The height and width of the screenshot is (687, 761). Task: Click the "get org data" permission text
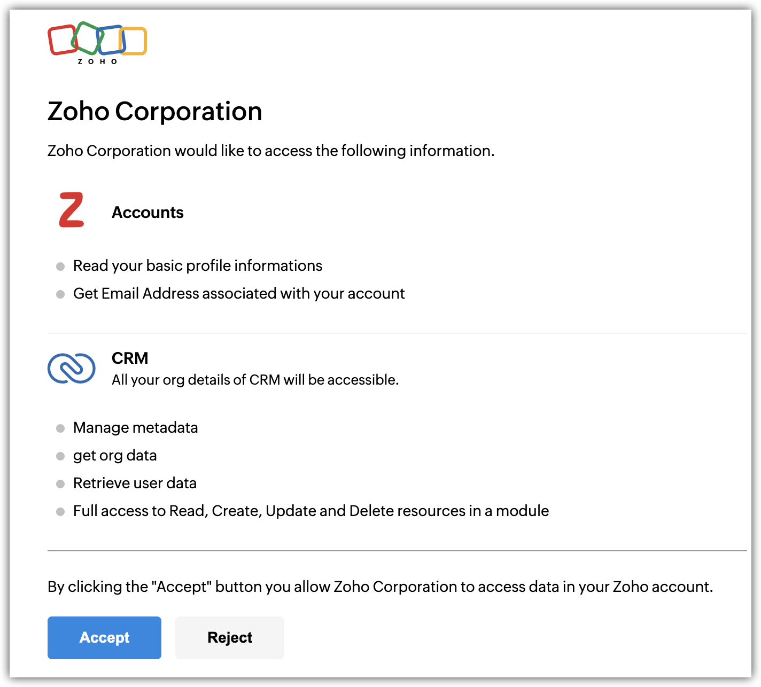[115, 456]
